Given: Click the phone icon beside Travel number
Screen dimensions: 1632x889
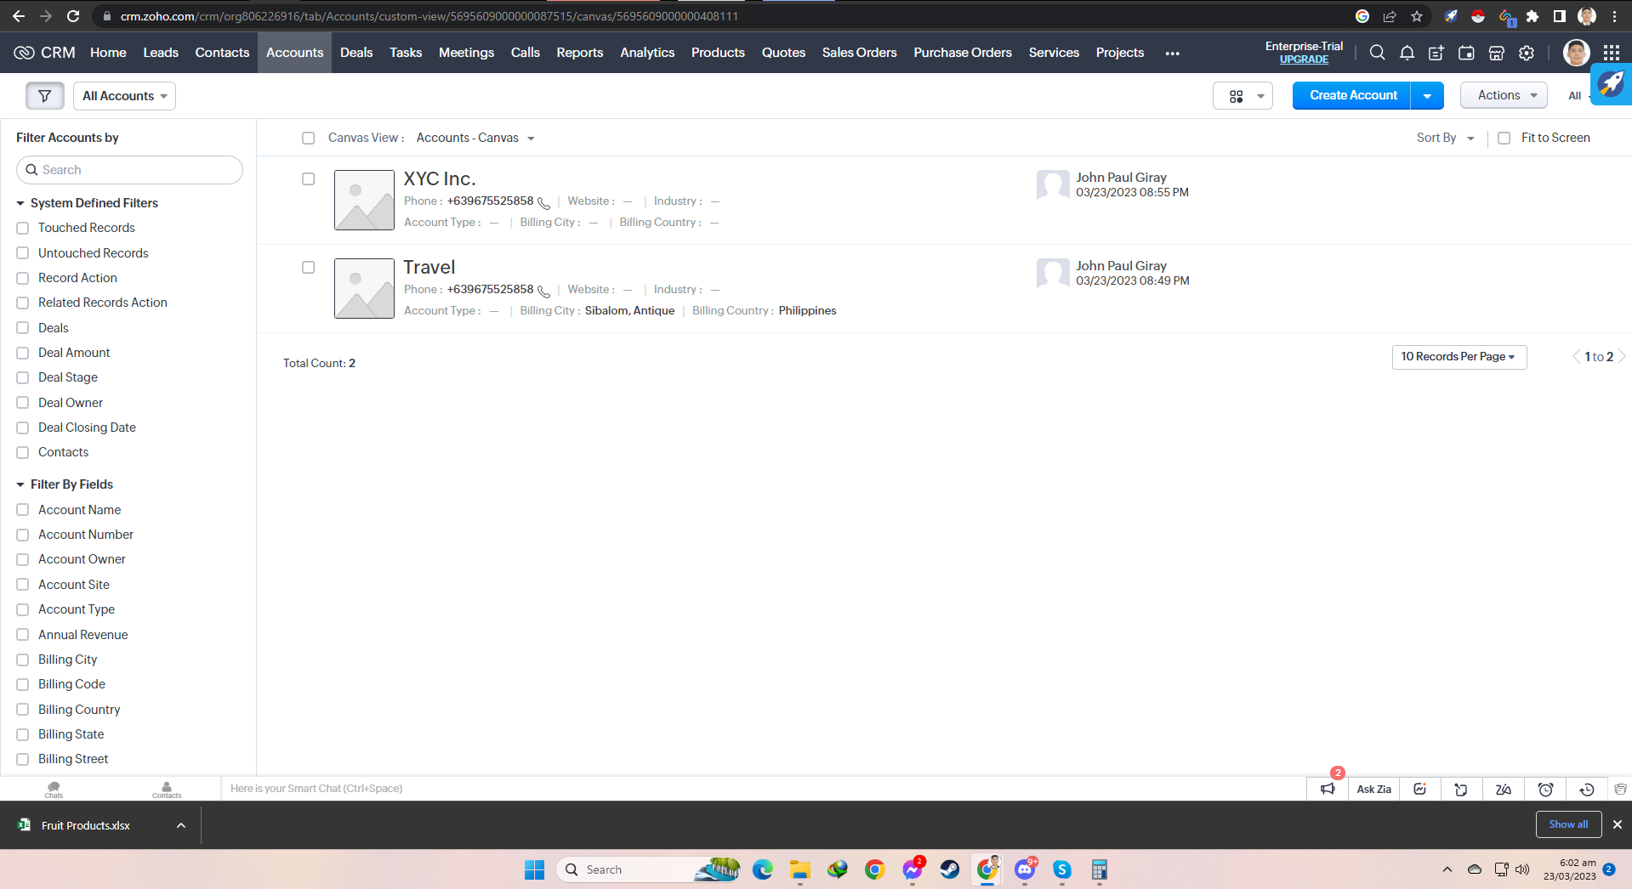Looking at the screenshot, I should (x=543, y=292).
